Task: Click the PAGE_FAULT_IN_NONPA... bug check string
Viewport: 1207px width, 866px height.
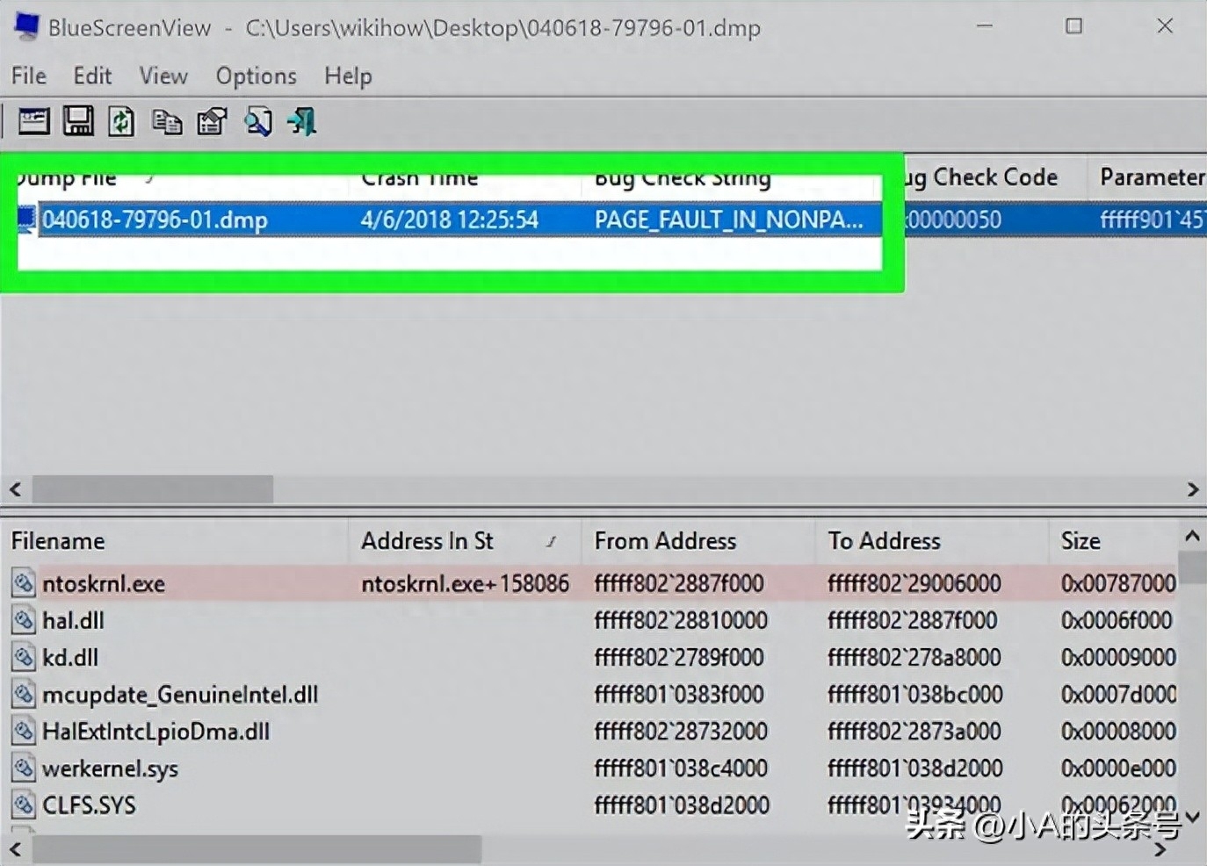Action: pos(728,220)
